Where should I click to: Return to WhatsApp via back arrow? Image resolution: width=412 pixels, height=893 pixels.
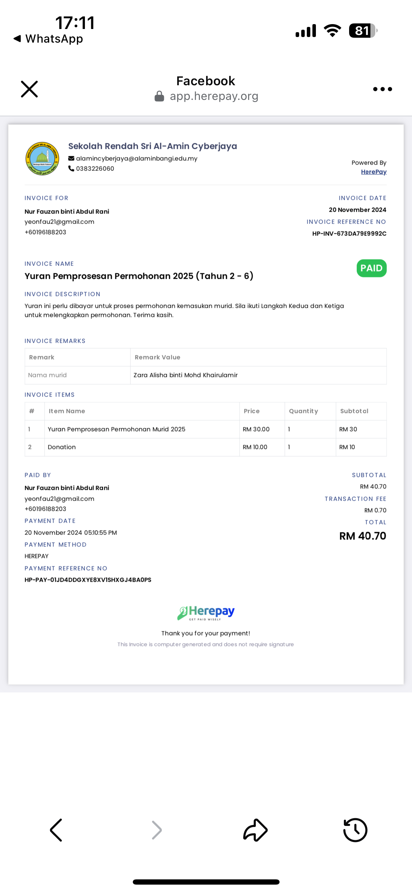click(x=48, y=38)
